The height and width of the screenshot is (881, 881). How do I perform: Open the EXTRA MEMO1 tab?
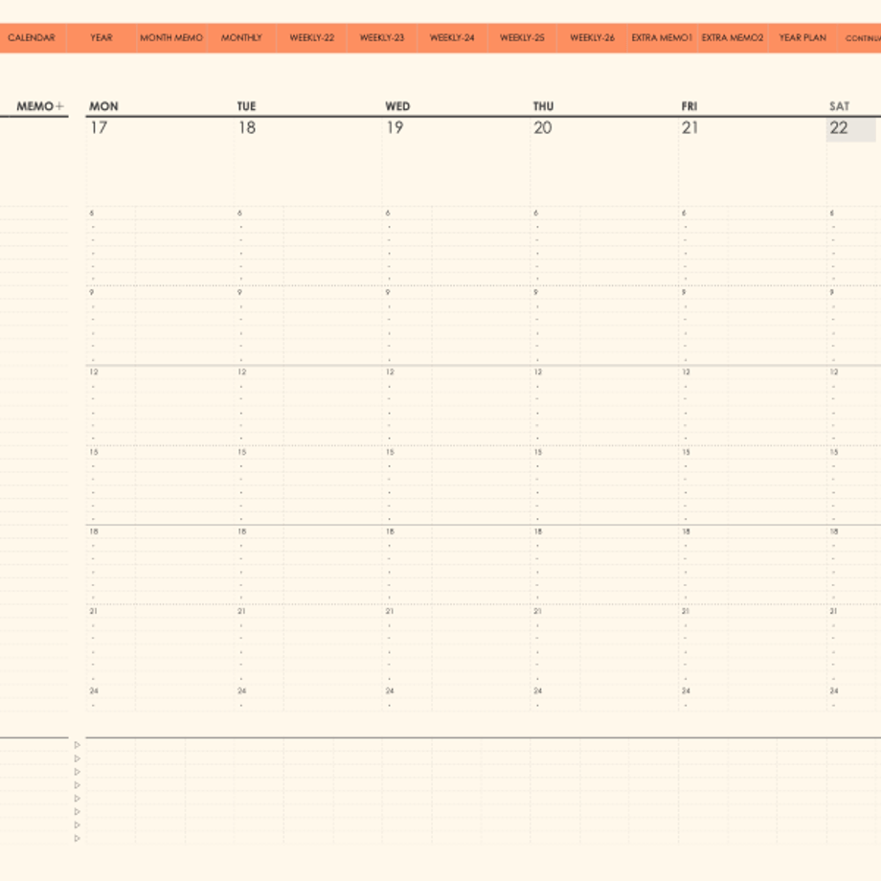click(662, 37)
